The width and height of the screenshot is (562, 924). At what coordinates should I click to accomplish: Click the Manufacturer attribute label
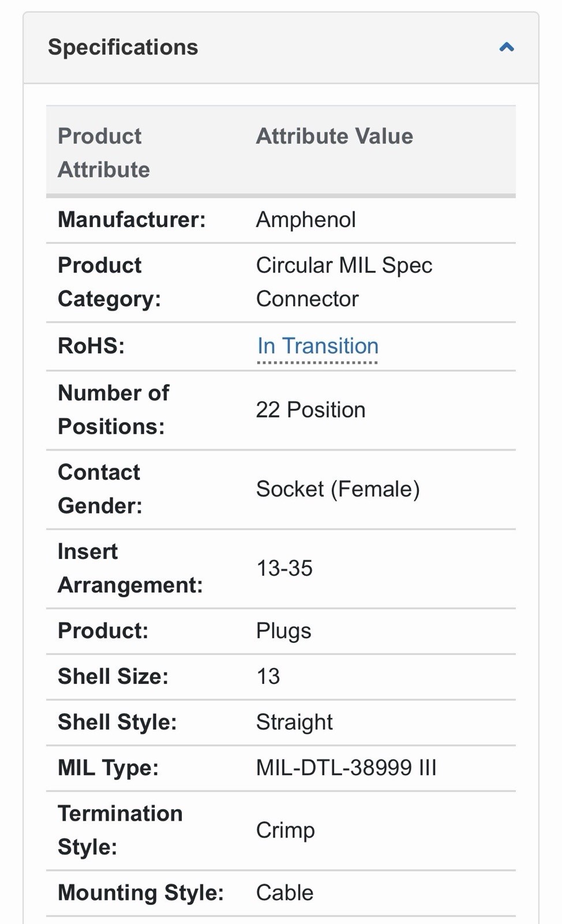click(132, 219)
